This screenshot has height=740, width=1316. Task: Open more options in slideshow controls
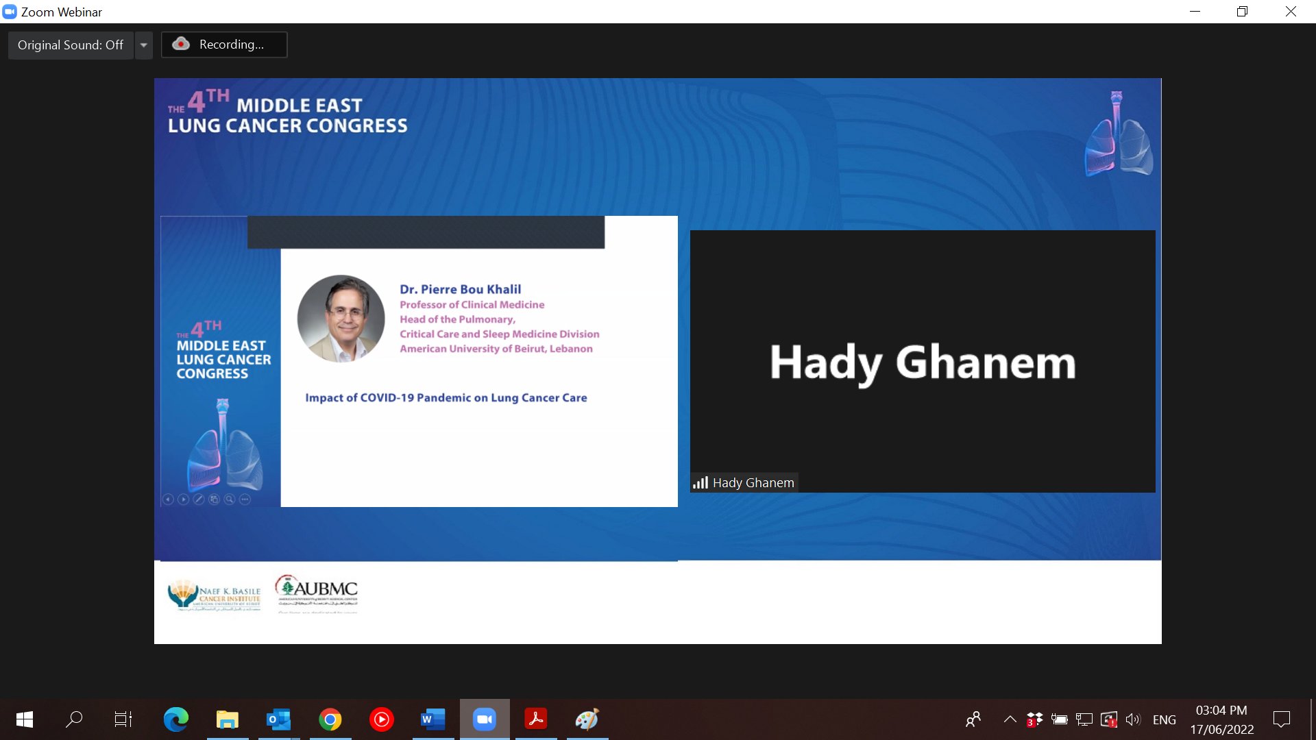tap(245, 500)
